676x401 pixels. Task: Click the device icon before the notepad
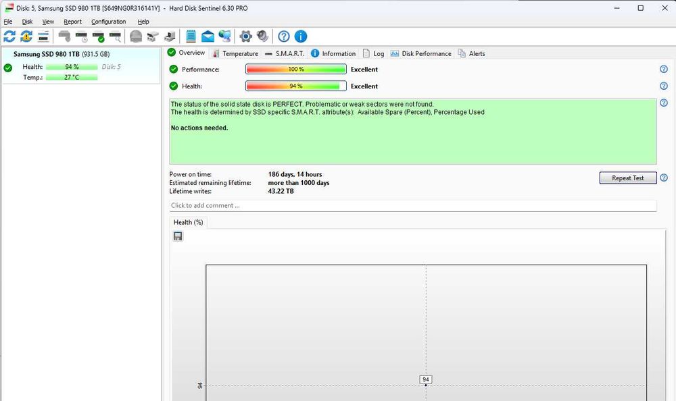170,36
